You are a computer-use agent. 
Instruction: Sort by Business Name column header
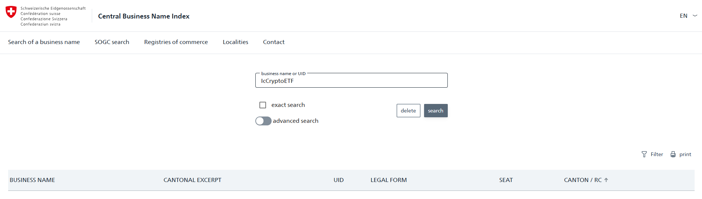coord(32,180)
